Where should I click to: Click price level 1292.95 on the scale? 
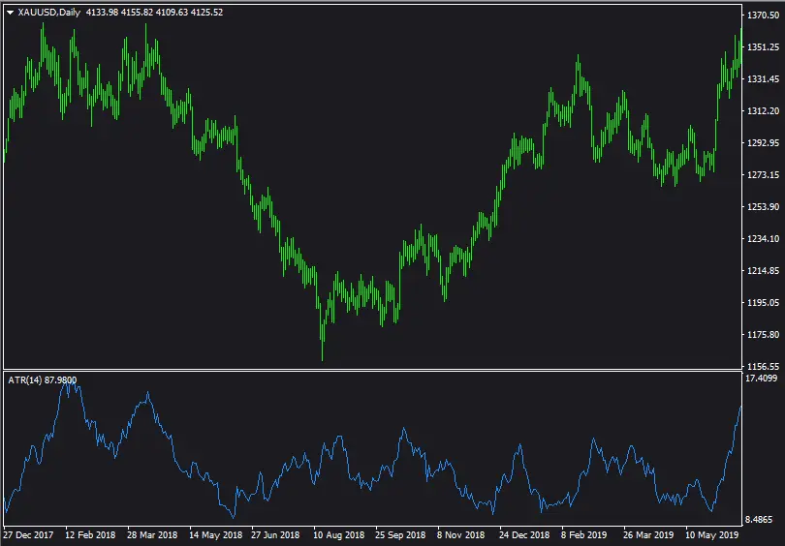click(763, 143)
